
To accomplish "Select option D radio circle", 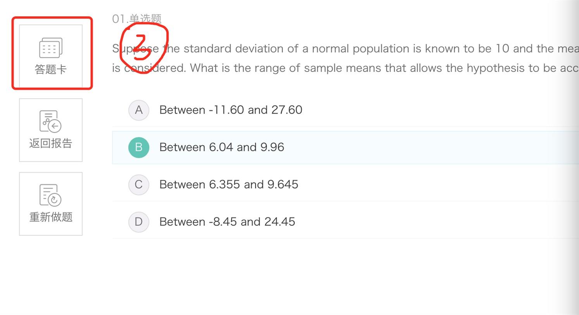I will click(x=139, y=222).
